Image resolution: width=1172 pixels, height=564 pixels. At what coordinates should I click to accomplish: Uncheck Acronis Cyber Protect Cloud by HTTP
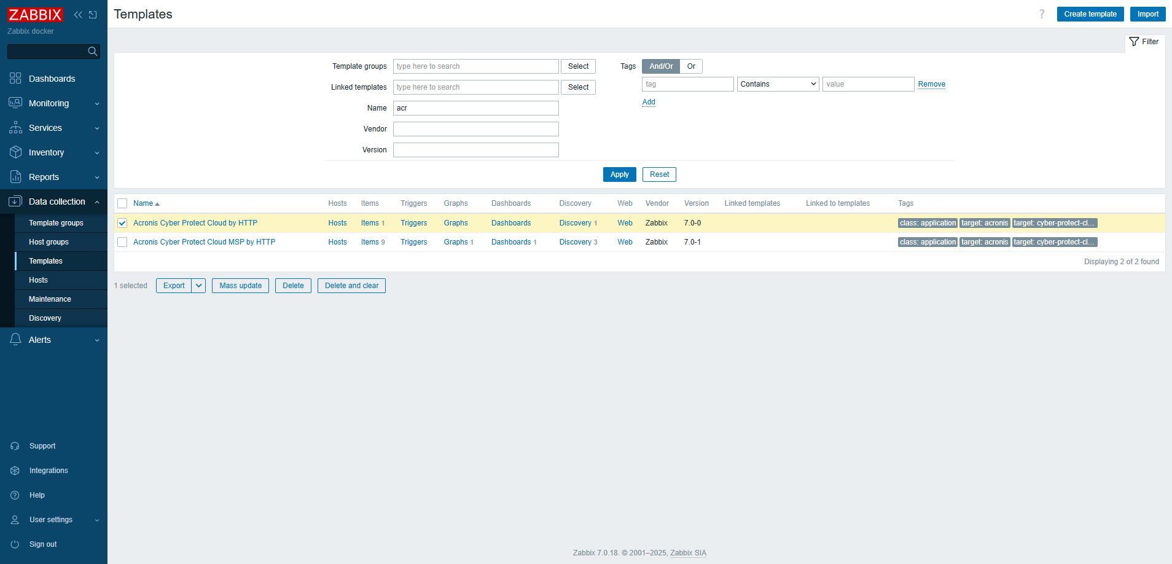[122, 223]
